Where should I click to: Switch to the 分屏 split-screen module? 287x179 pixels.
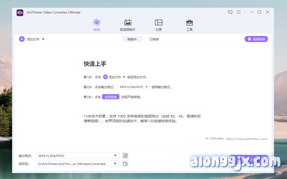click(159, 22)
